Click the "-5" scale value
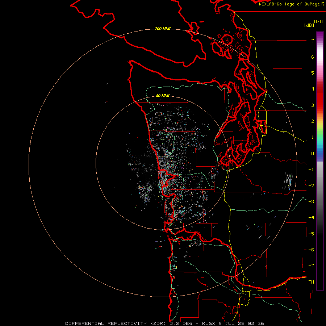 tap(311, 234)
